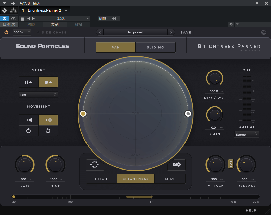This screenshot has height=215, width=271.
Task: Click the DRY / WET knob
Action: [215, 79]
